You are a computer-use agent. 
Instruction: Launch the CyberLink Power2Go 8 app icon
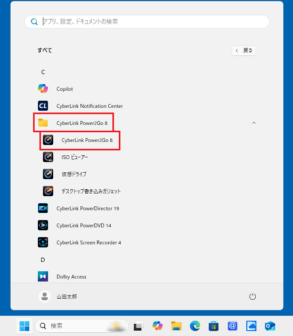click(x=48, y=140)
